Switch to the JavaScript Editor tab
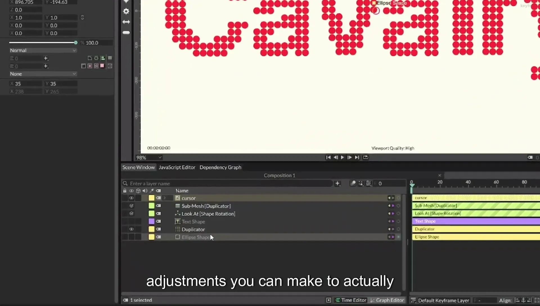 pos(177,167)
